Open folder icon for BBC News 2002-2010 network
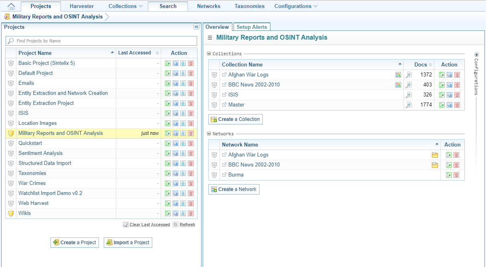486x267 pixels. (x=435, y=165)
